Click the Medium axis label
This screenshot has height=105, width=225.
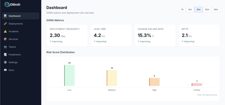point(112,90)
